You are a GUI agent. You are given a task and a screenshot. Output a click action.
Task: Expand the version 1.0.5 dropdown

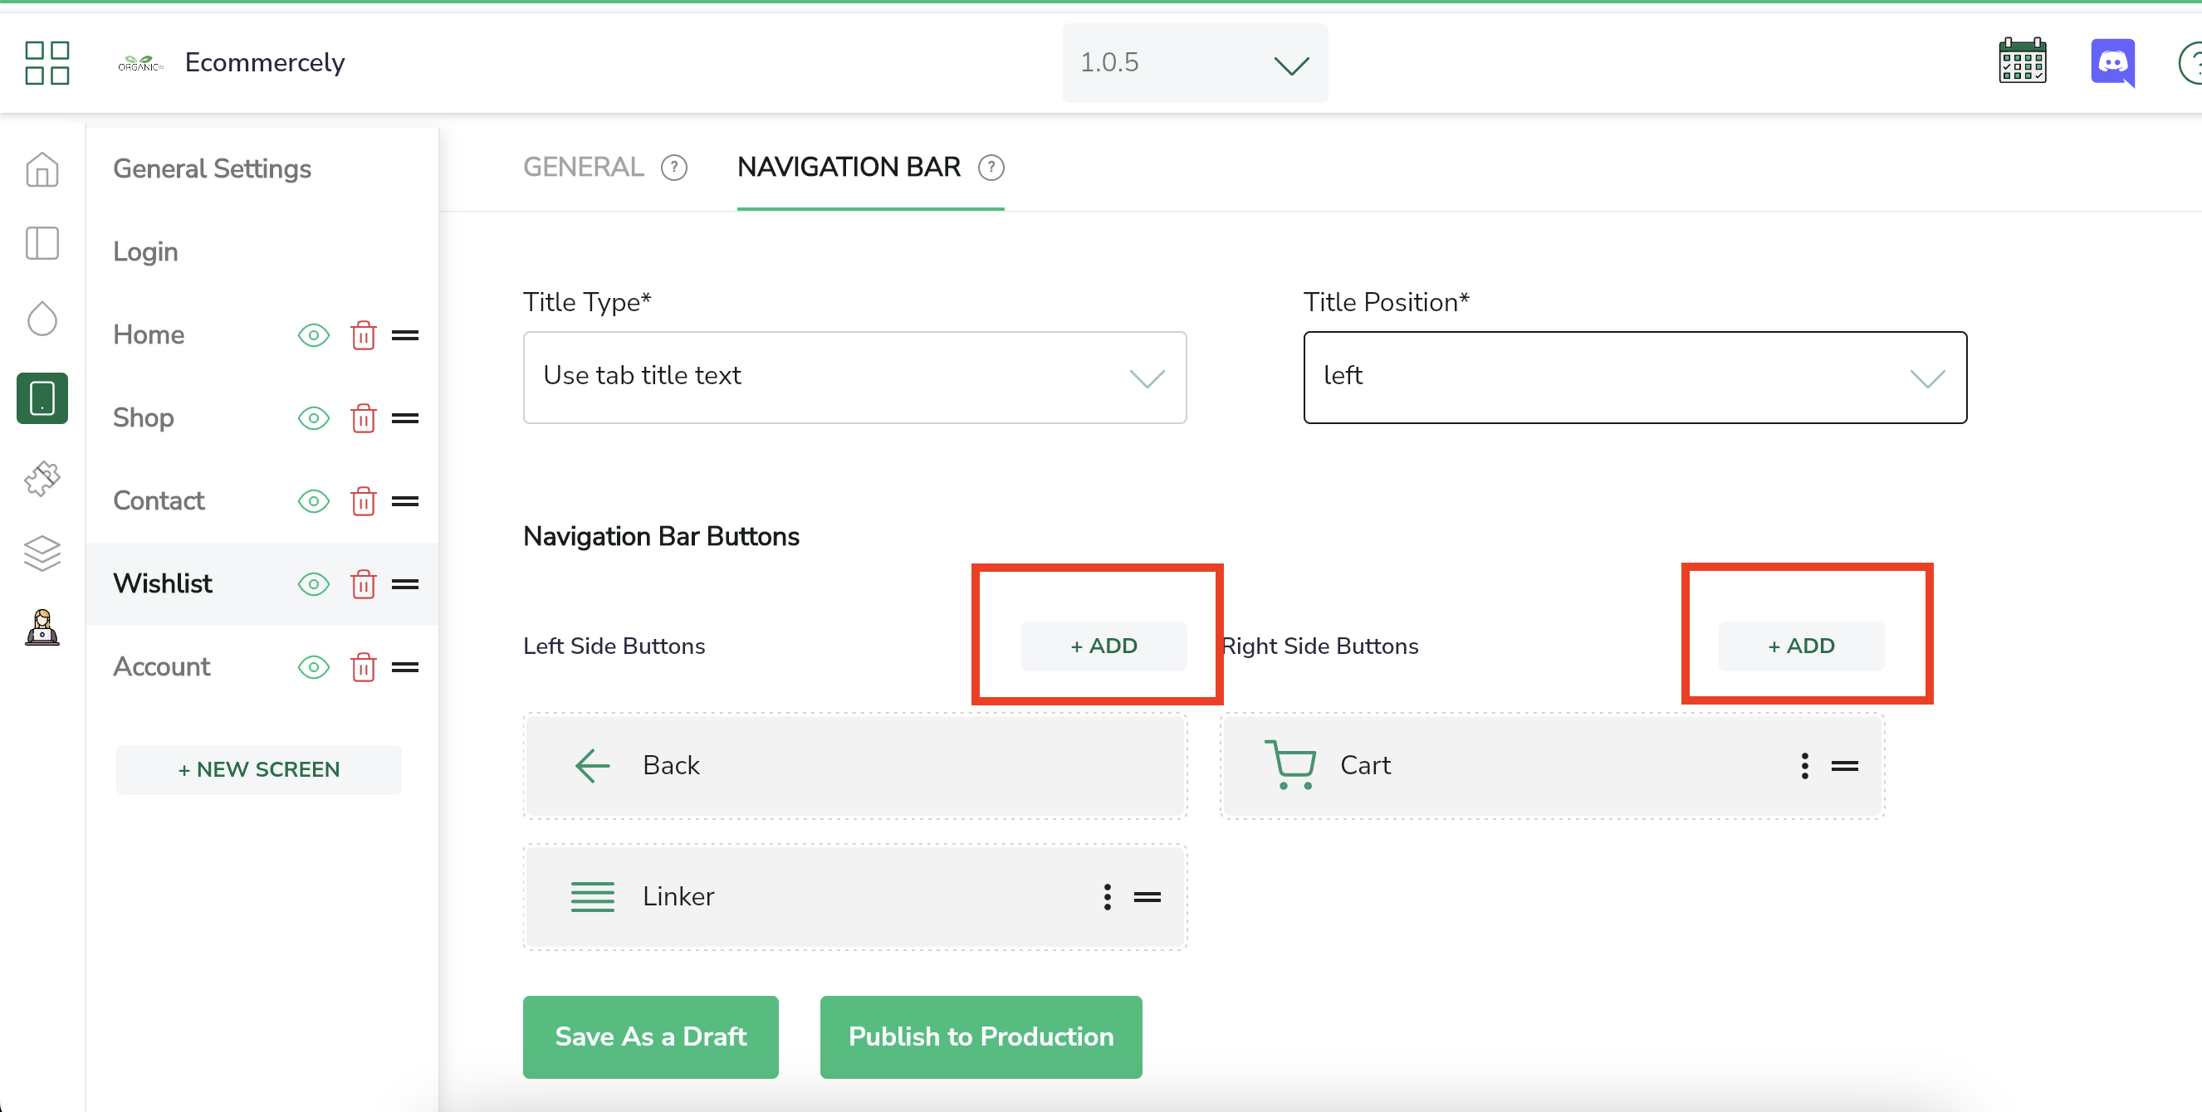click(x=1194, y=63)
